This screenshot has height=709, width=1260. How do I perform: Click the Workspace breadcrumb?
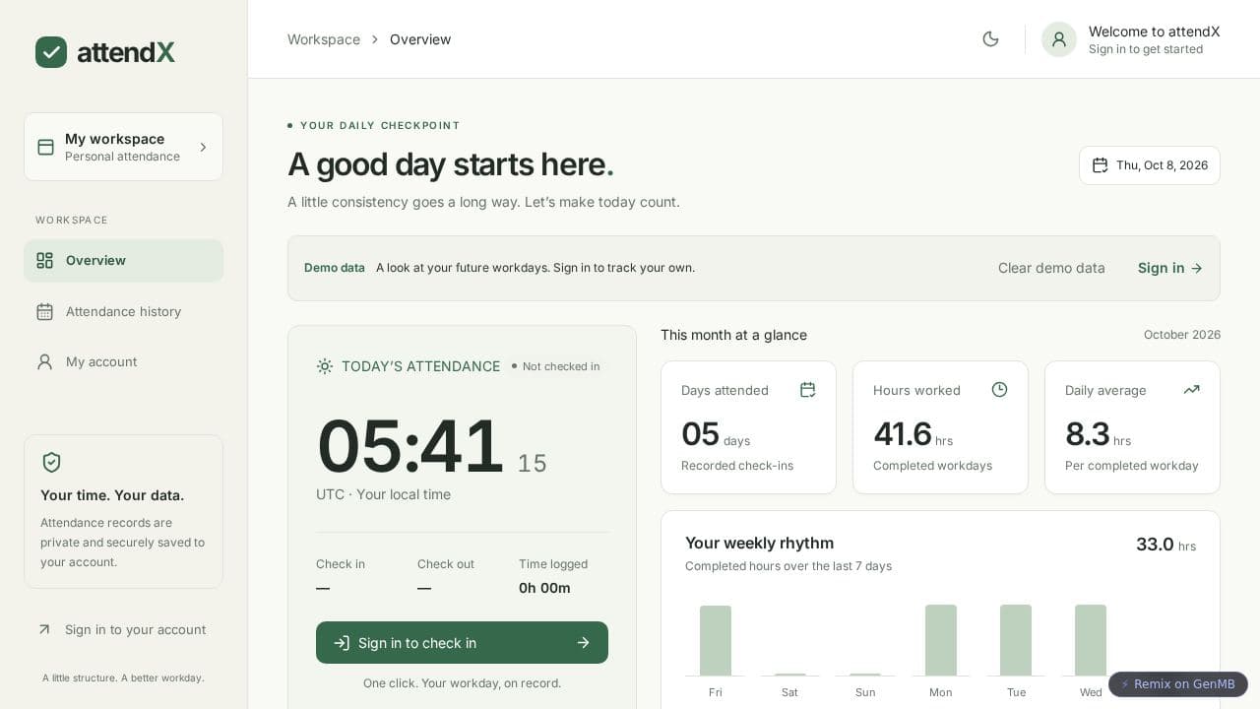point(324,39)
